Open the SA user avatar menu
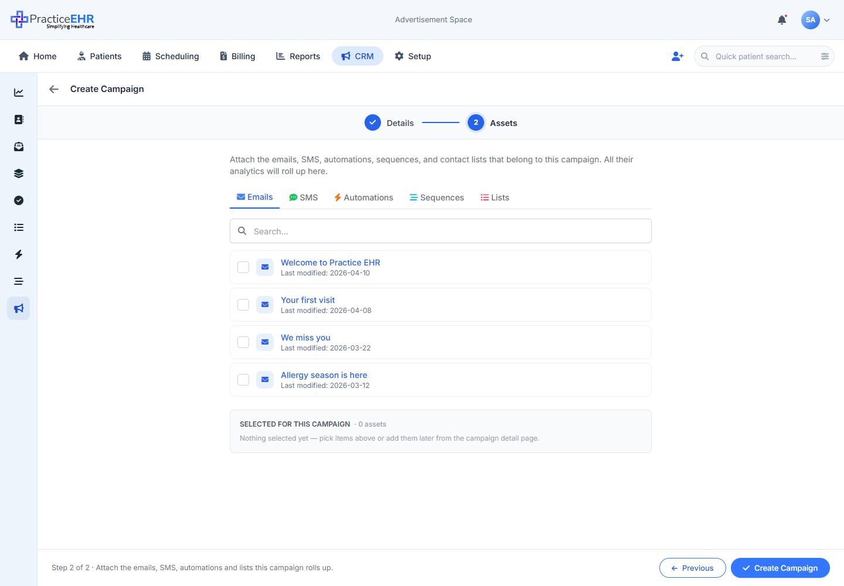 pos(811,20)
